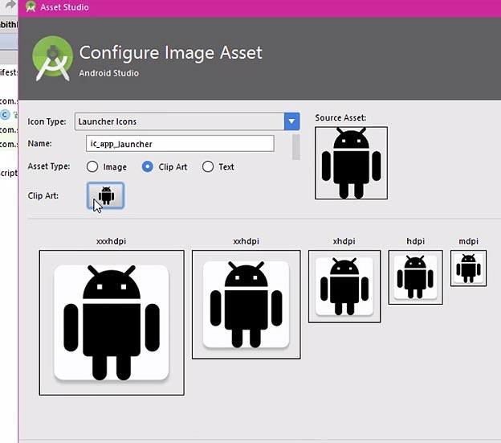The image size is (501, 443).
Task: Click the xxxhdpi launcher icon preview
Action: [x=112, y=322]
